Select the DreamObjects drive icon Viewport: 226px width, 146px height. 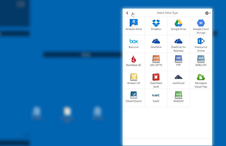pos(134,95)
